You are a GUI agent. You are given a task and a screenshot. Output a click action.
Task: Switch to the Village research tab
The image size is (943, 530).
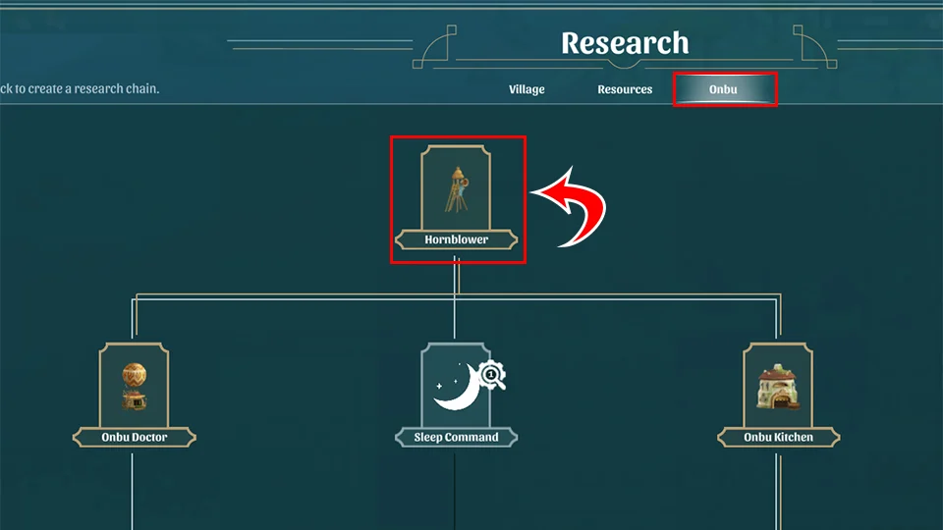pyautogui.click(x=527, y=89)
